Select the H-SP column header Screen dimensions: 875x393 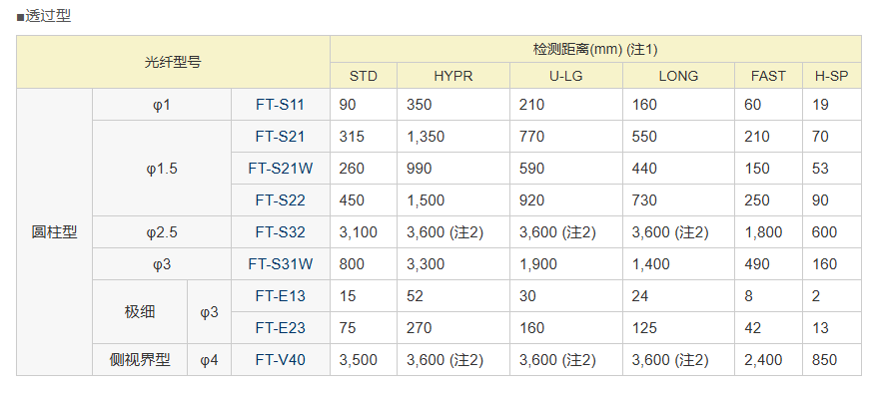click(831, 76)
